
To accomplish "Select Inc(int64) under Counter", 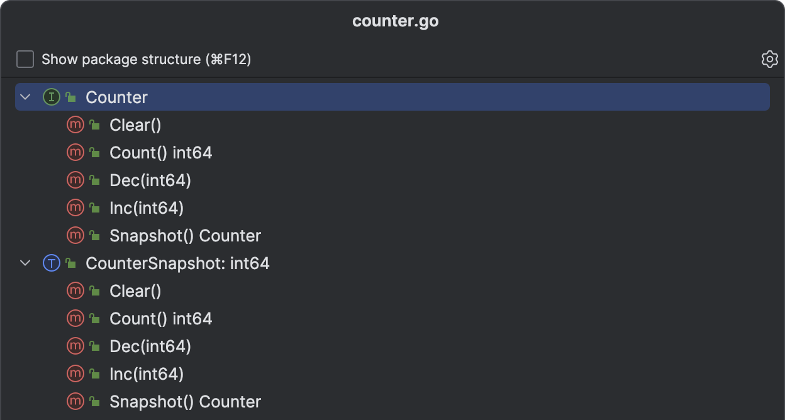I will (147, 208).
